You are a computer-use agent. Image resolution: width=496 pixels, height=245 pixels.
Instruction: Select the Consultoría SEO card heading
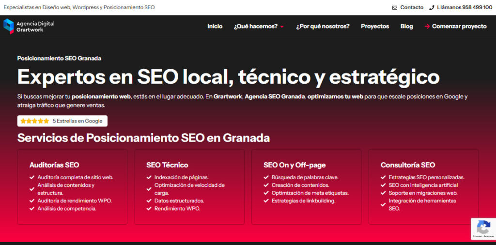click(x=408, y=165)
